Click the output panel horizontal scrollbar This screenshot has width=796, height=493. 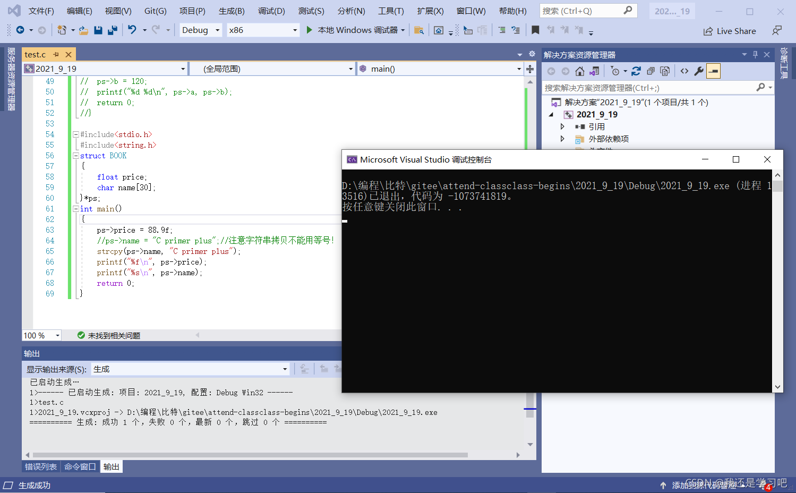(250, 455)
